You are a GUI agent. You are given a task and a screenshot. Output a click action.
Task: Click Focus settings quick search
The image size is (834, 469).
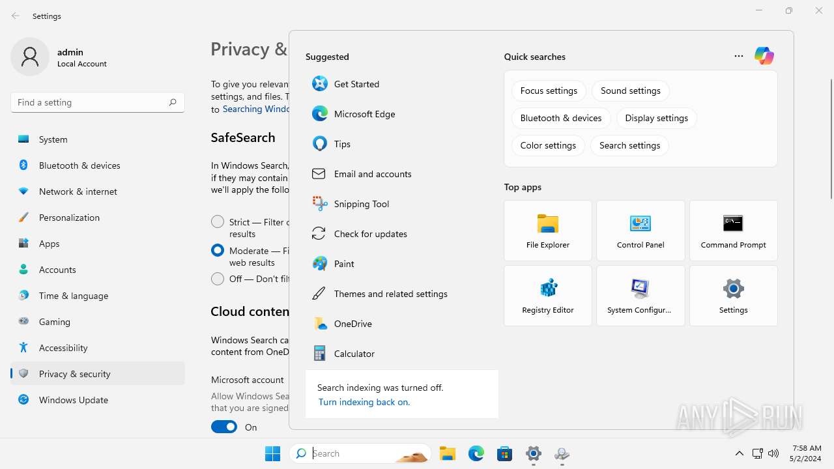coord(549,91)
